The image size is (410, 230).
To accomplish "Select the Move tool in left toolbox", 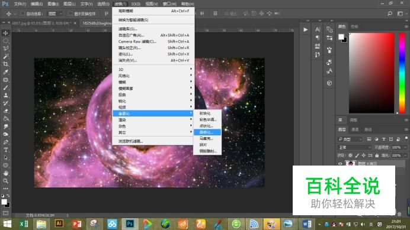I will [5, 33].
